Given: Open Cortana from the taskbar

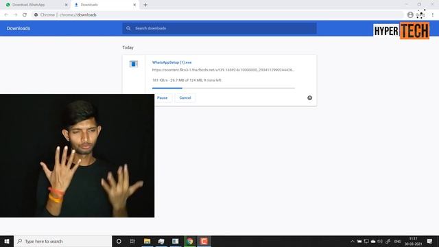Looking at the screenshot, I should [119, 241].
